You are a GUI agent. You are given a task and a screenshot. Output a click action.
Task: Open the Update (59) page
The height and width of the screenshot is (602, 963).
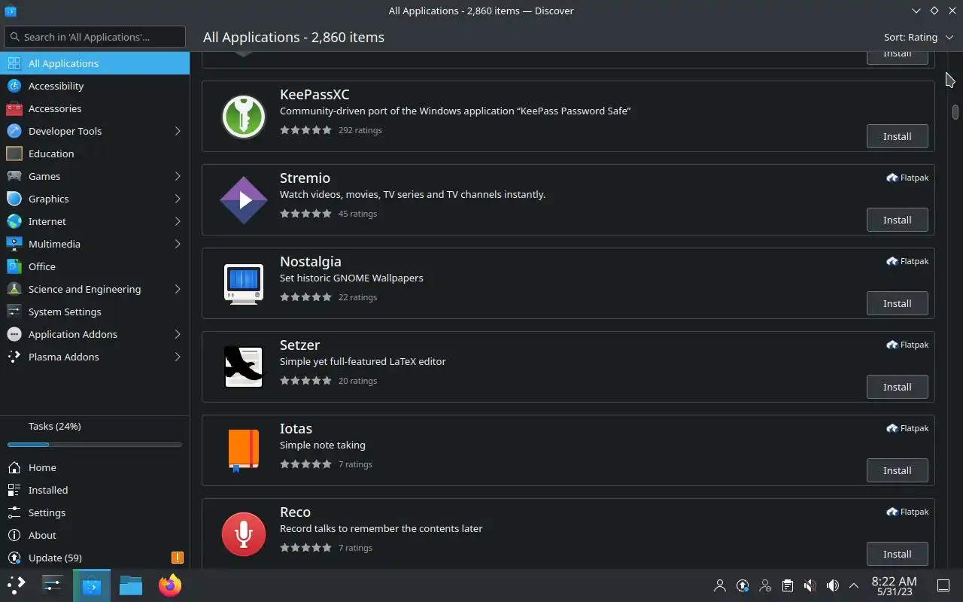[95, 558]
